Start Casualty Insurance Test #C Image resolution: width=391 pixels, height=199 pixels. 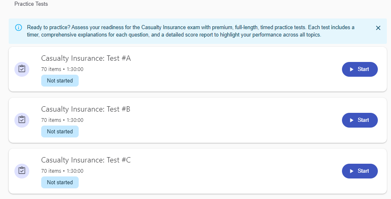(x=360, y=171)
